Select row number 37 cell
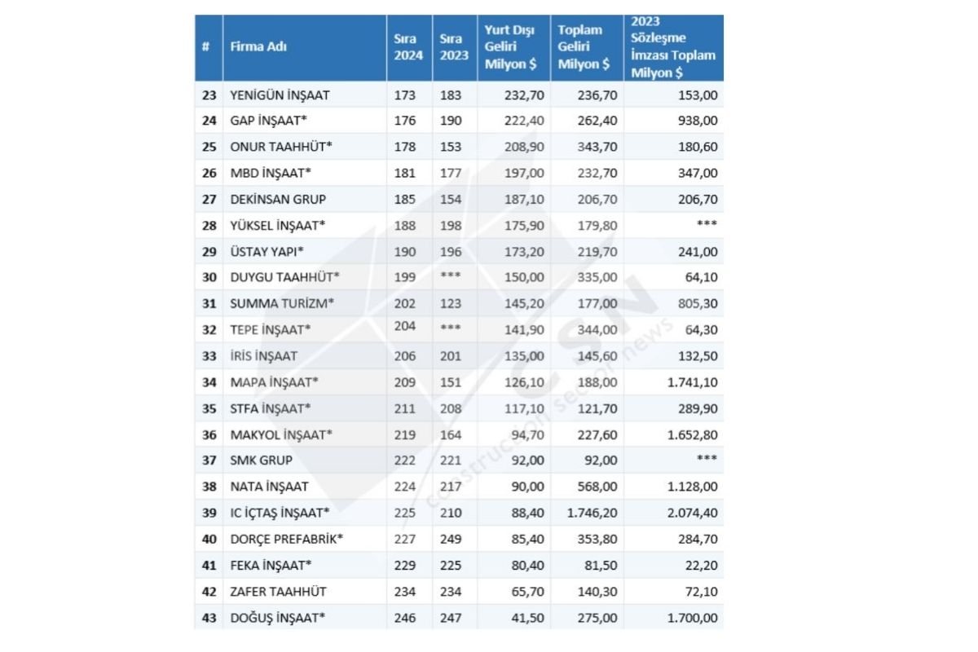This screenshot has height=652, width=978. [209, 460]
